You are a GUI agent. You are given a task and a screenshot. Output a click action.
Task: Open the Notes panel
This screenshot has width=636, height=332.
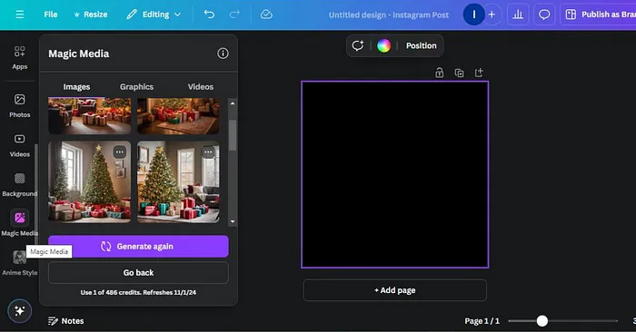[66, 321]
